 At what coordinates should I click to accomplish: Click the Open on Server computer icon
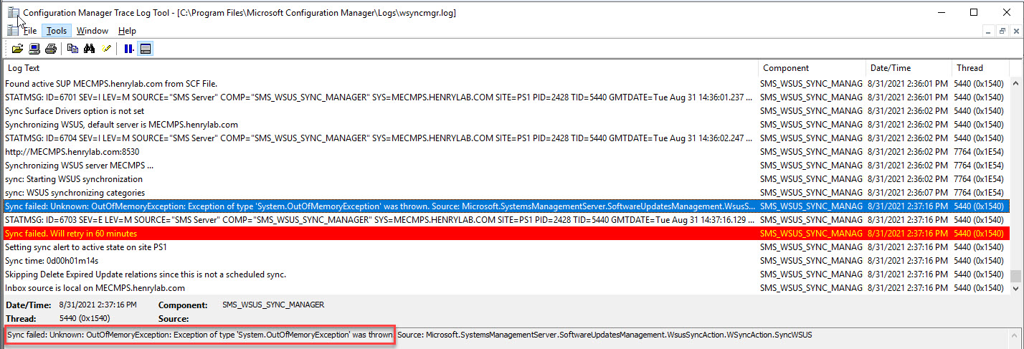[x=34, y=49]
